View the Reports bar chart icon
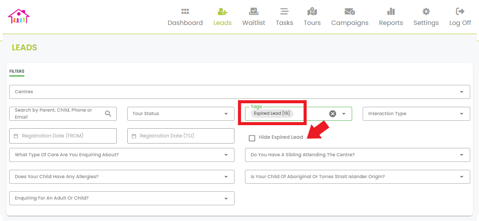 tap(391, 12)
